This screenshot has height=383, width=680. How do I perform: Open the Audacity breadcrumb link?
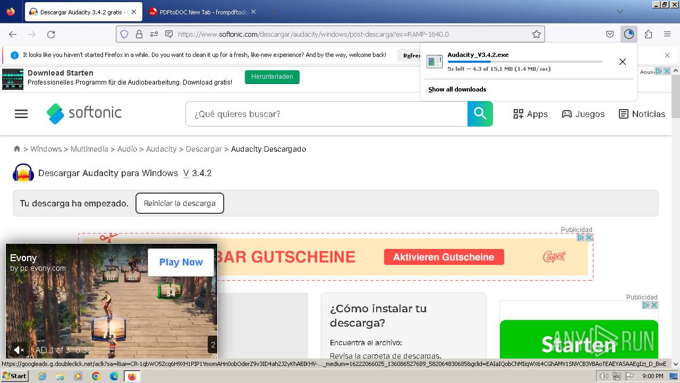pyautogui.click(x=161, y=149)
